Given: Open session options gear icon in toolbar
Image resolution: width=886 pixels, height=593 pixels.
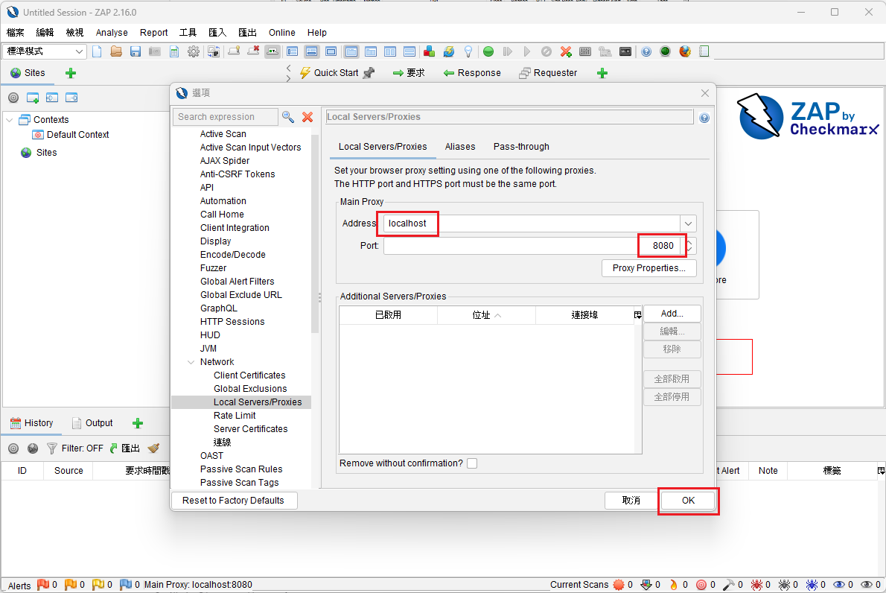Looking at the screenshot, I should 194,51.
